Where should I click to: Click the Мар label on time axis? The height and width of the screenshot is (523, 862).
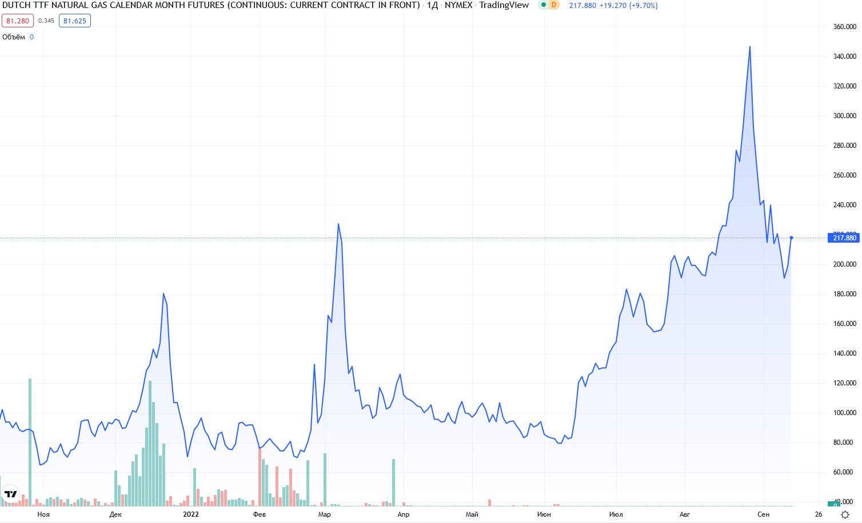[324, 514]
